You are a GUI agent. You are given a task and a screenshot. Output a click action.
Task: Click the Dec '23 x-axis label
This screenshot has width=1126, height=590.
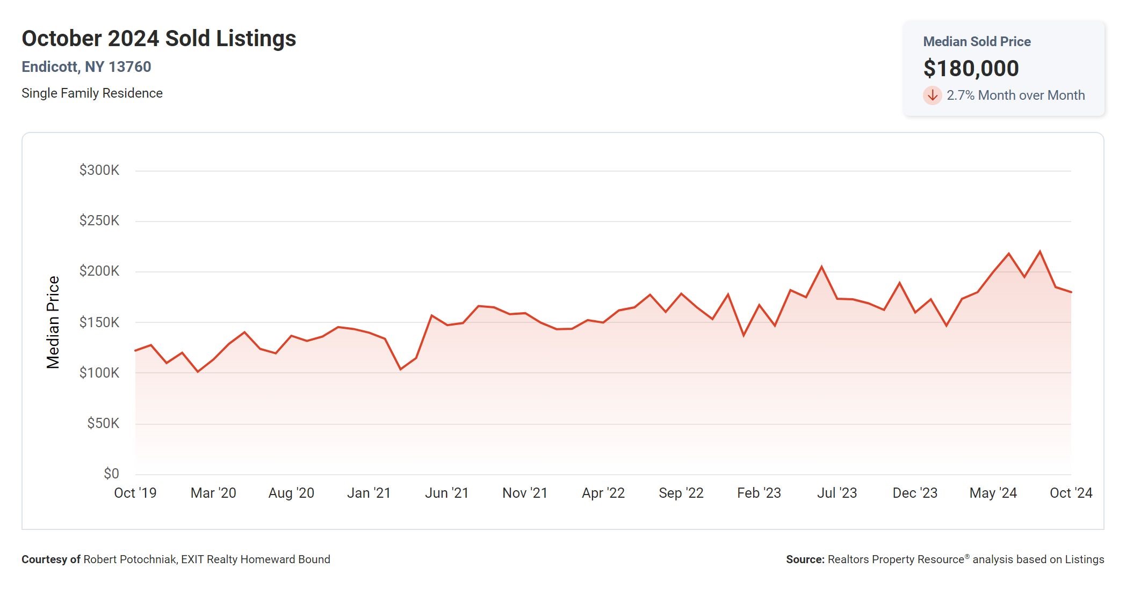(914, 493)
